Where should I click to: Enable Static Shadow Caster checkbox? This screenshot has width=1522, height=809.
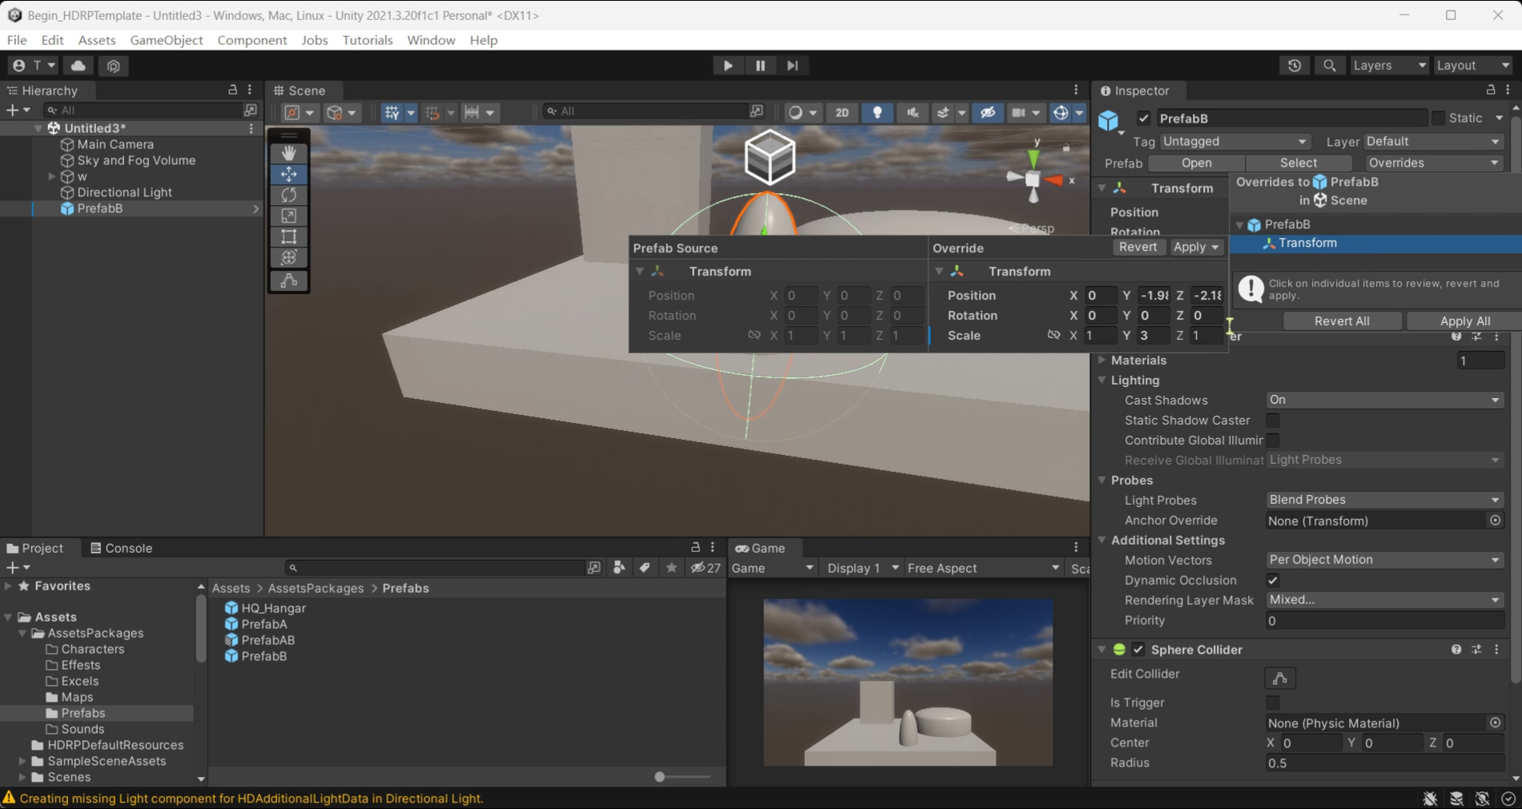coord(1272,421)
